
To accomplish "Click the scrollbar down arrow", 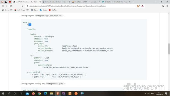I will click(169, 90).
